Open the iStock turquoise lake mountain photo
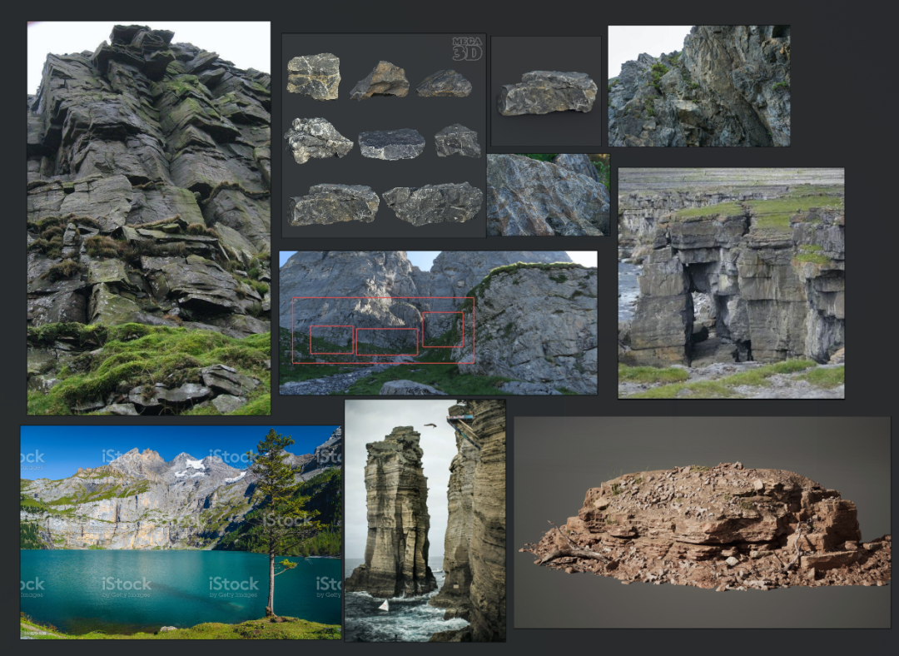This screenshot has width=899, height=656. [181, 532]
